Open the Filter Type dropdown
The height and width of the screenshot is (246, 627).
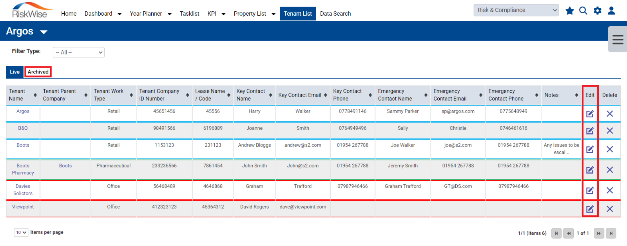[79, 52]
